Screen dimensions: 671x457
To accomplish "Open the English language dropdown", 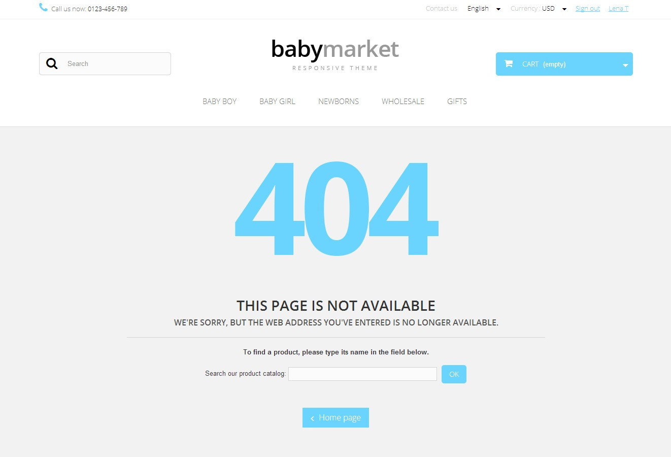I will tap(484, 9).
